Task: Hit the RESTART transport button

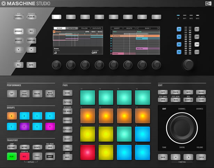Action: tap(12, 147)
